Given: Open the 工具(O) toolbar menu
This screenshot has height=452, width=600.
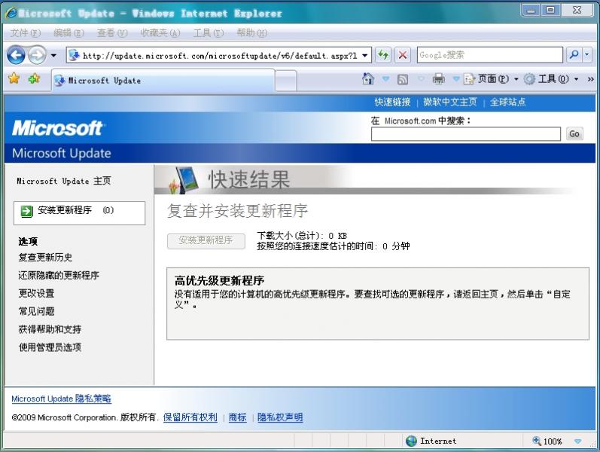Looking at the screenshot, I should [551, 79].
